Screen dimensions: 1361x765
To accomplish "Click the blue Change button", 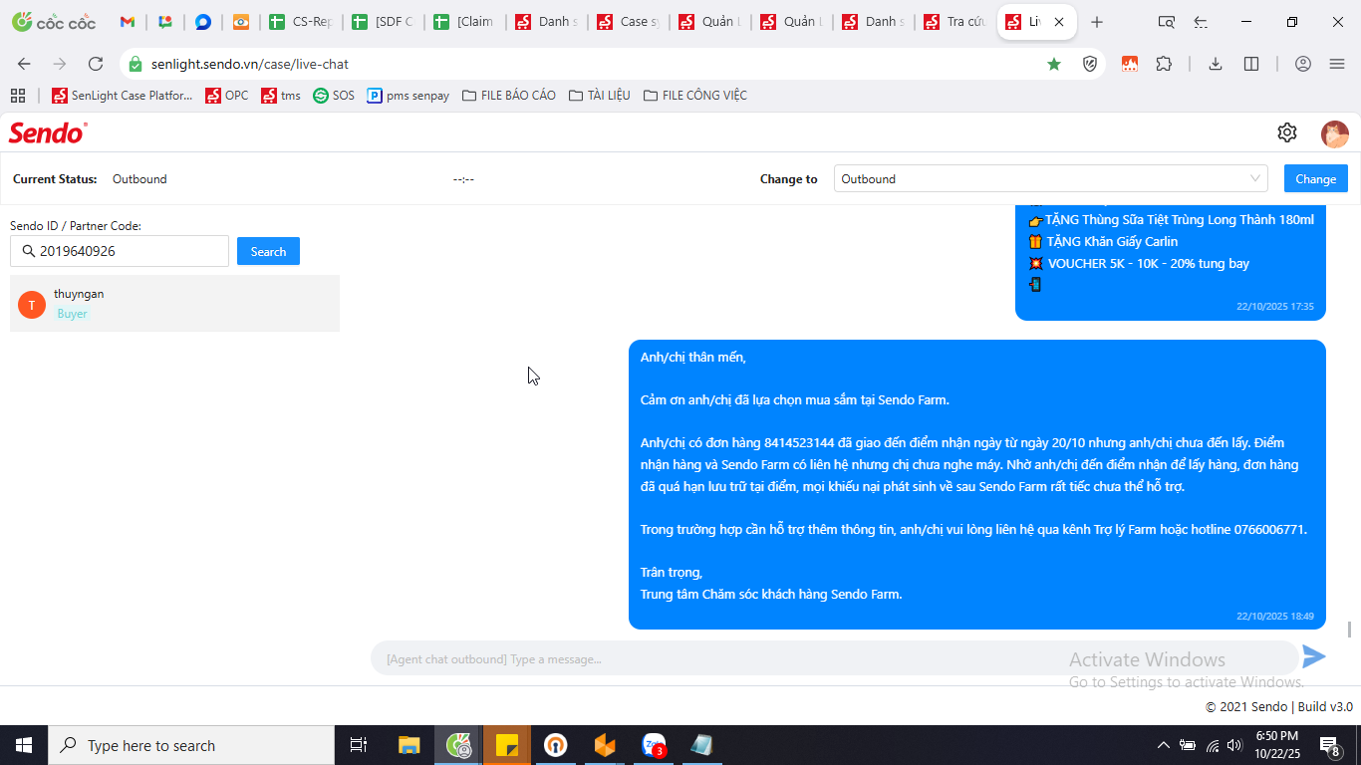I will click(x=1315, y=179).
